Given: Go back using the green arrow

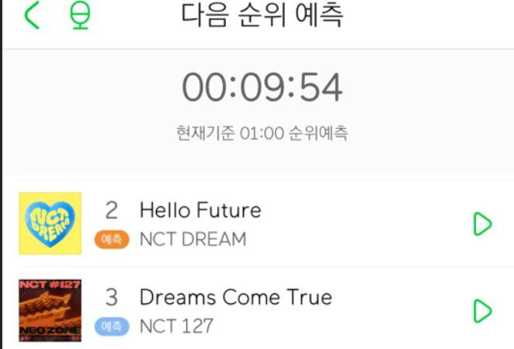Looking at the screenshot, I should tap(32, 15).
